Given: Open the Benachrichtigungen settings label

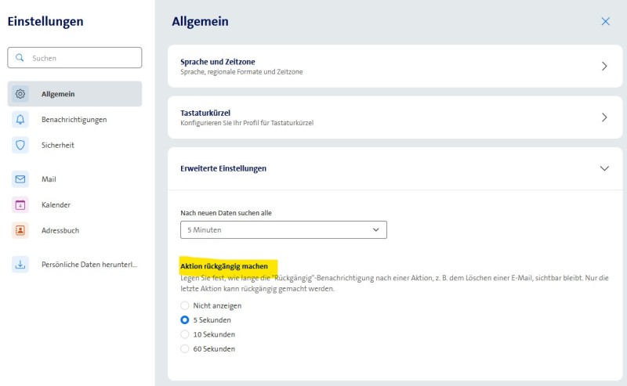Looking at the screenshot, I should coord(74,120).
